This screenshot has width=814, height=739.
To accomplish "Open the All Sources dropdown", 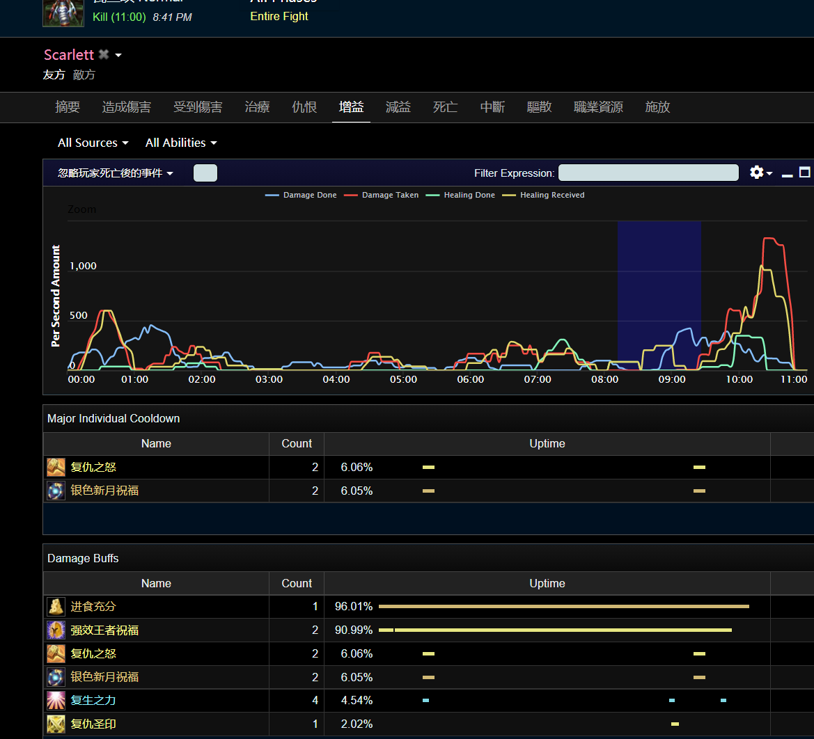I will pyautogui.click(x=93, y=143).
